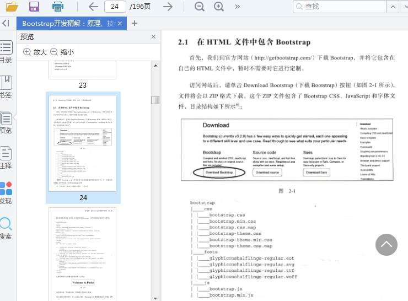Zoom out using toolbar minus magnifier
This screenshot has height=301, width=408.
pyautogui.click(x=200, y=7)
